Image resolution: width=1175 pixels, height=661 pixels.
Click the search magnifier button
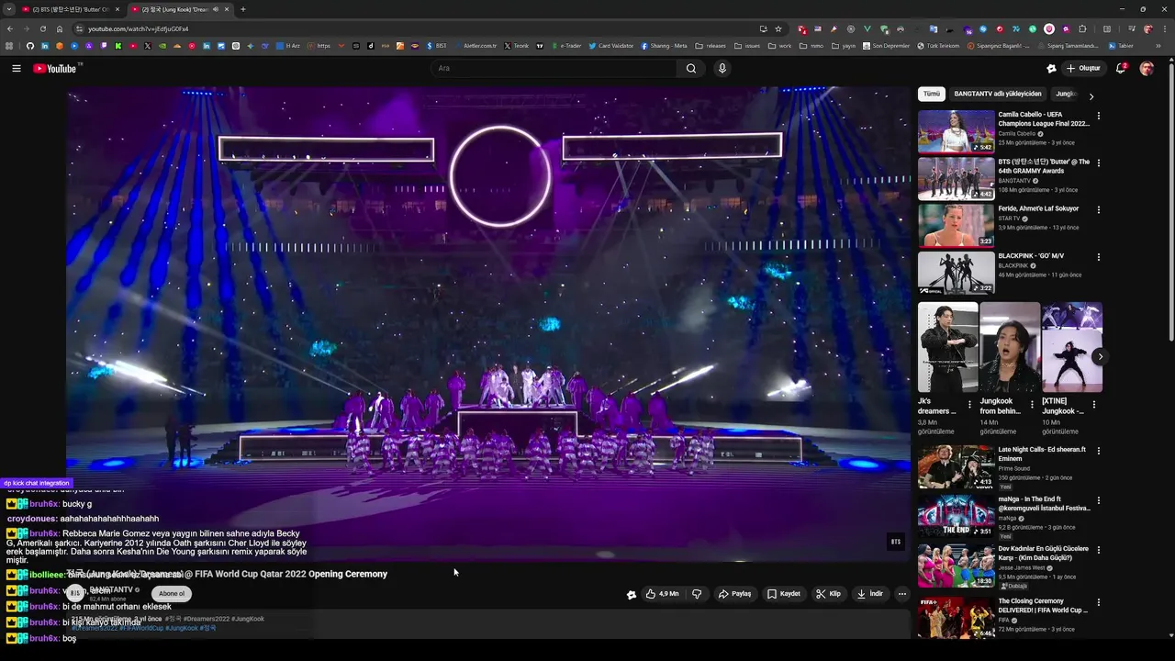click(691, 68)
